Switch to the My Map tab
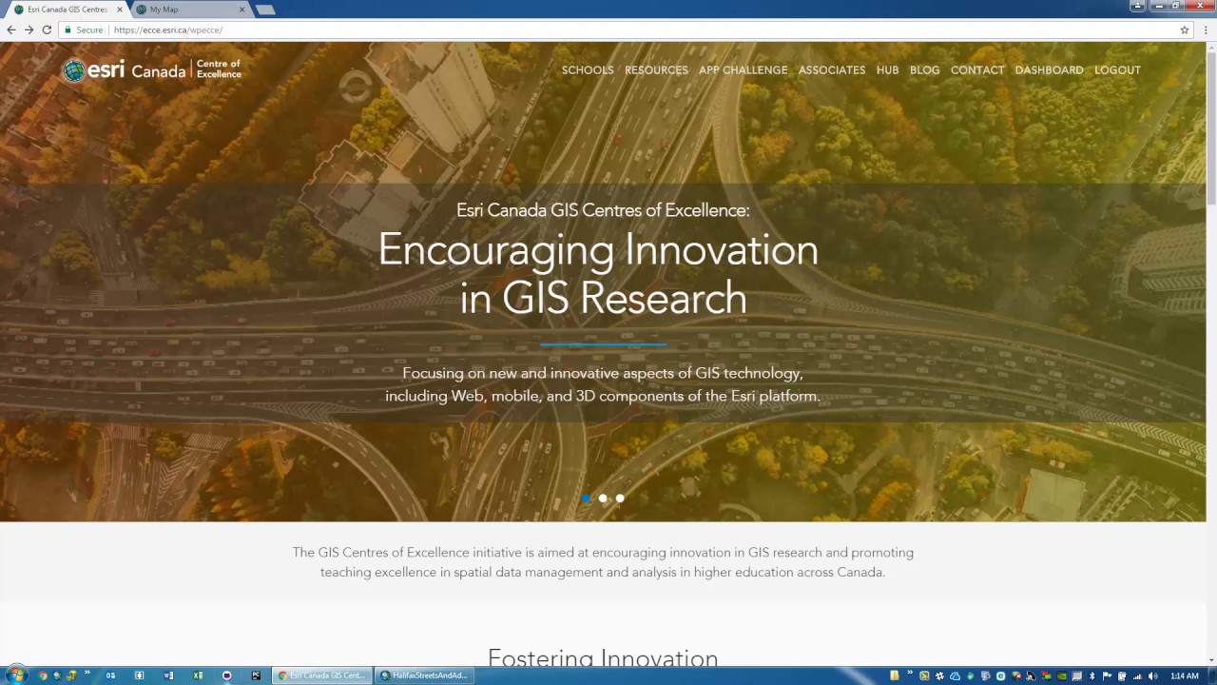This screenshot has height=685, width=1217. coord(188,10)
